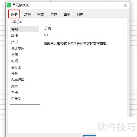Open the 边框 tab
This screenshot has height=137, width=137.
point(54,14)
